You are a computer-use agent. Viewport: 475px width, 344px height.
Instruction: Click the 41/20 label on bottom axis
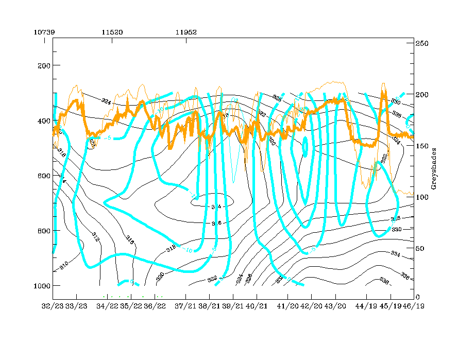[x=286, y=306]
